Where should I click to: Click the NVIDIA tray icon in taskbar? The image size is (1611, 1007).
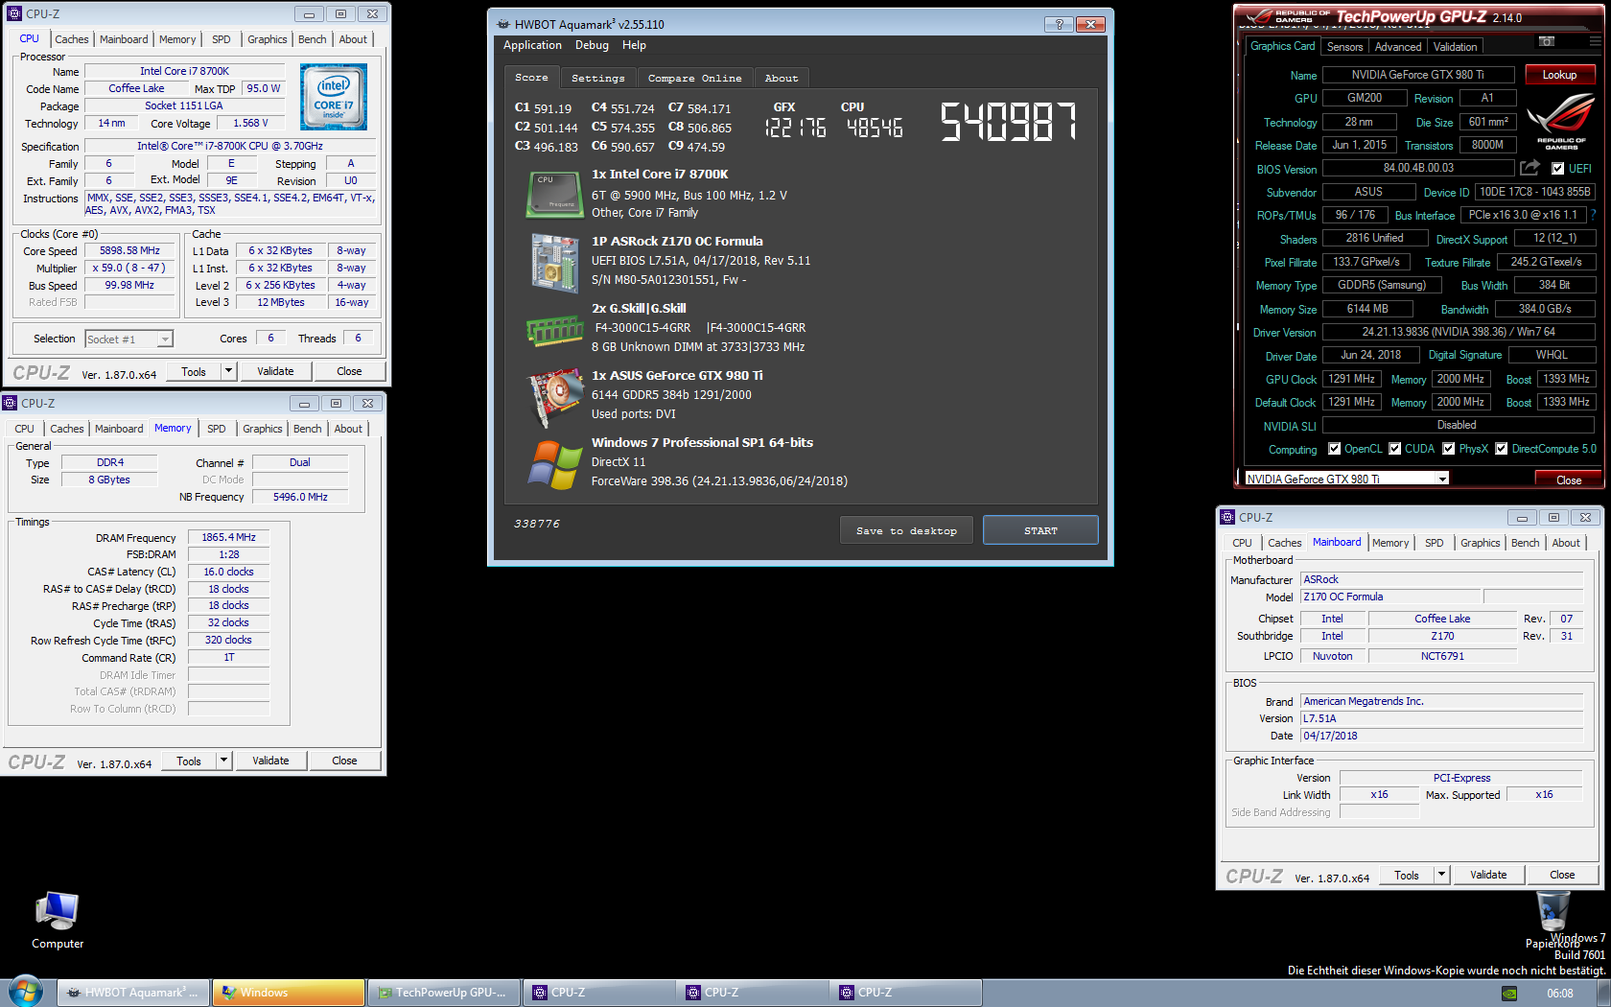click(x=1509, y=994)
